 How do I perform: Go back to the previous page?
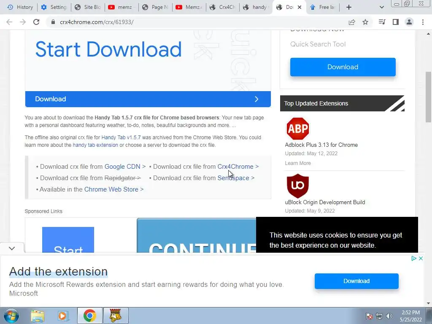[x=9, y=22]
